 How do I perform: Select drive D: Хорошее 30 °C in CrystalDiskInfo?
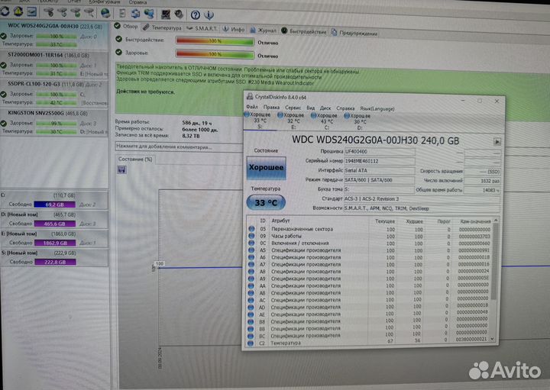tap(359, 122)
